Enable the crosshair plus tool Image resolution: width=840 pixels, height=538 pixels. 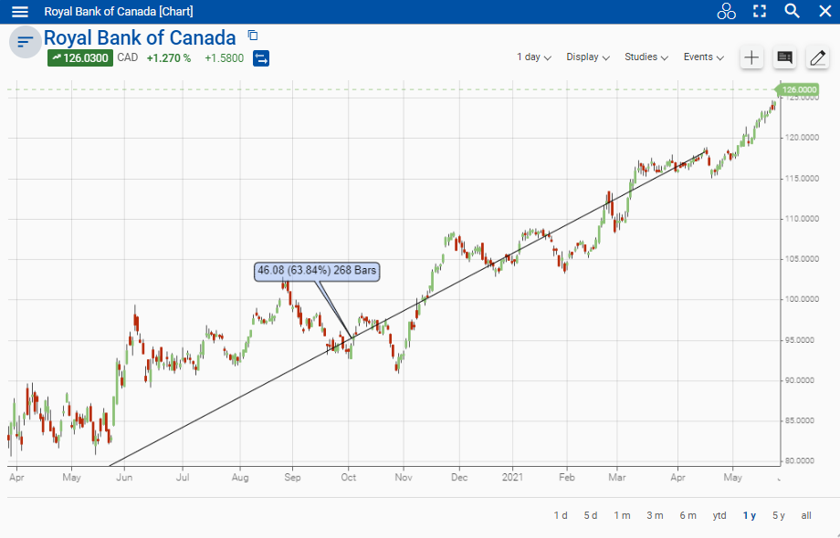(751, 57)
